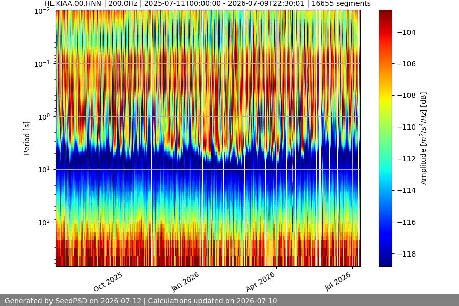This screenshot has height=306, width=459.
Task: Click the −118 colorbar tick label
Action: (406, 254)
